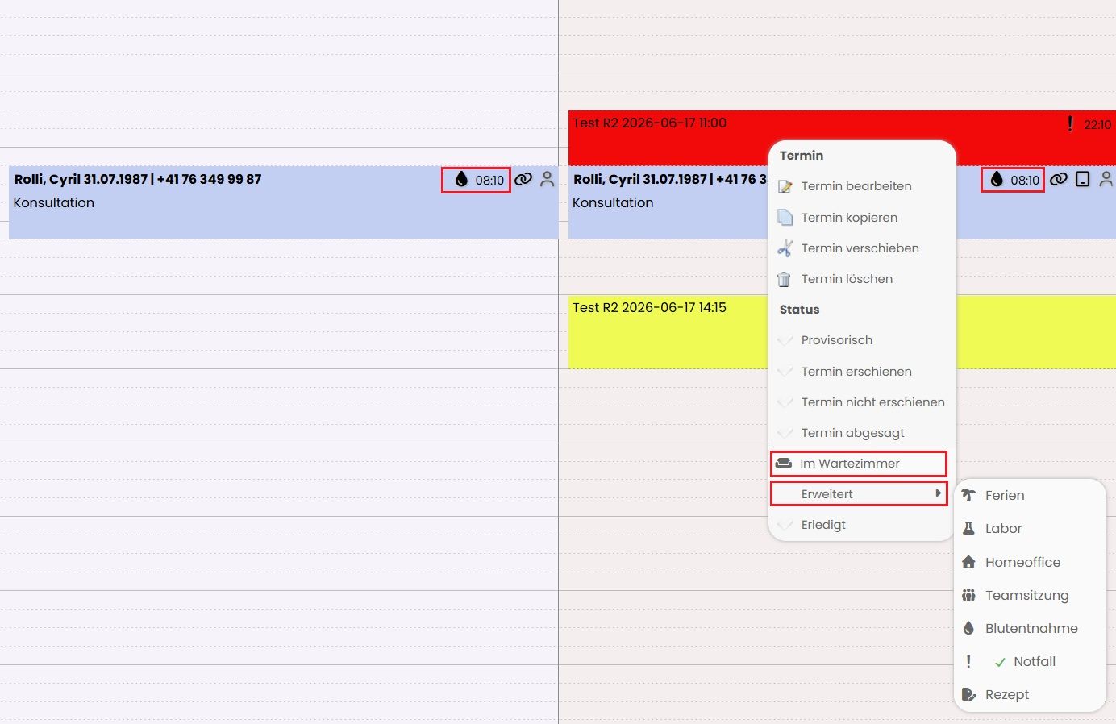Screen dimensions: 1116x724
Task: Expand the Erweitert submenu arrow
Action: coord(938,493)
